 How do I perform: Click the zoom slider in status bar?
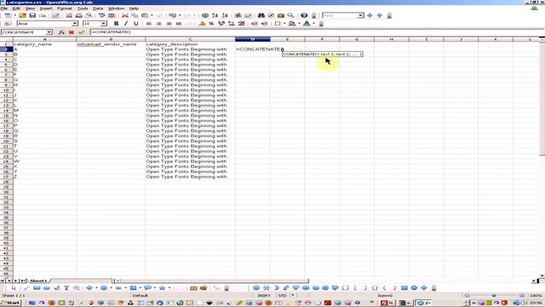click(x=494, y=296)
